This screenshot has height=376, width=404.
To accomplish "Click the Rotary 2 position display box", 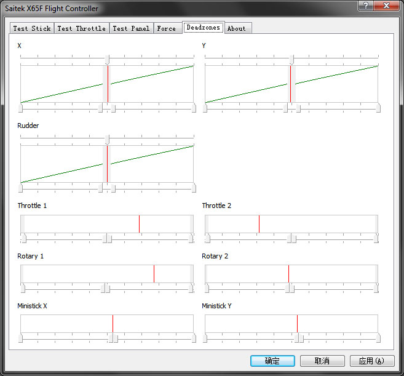I will 291,274.
